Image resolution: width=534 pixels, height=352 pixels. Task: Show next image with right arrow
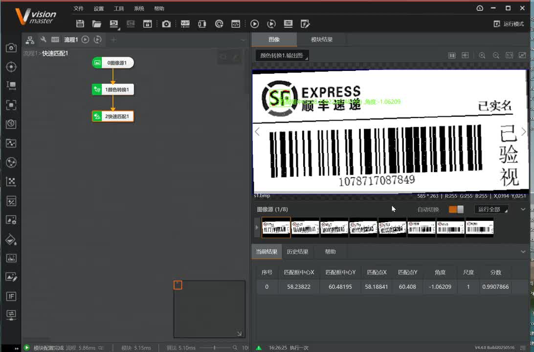pos(523,132)
